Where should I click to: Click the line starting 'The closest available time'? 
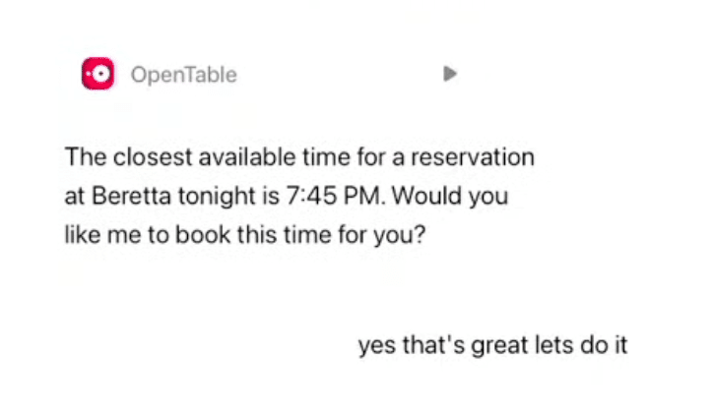pos(299,156)
